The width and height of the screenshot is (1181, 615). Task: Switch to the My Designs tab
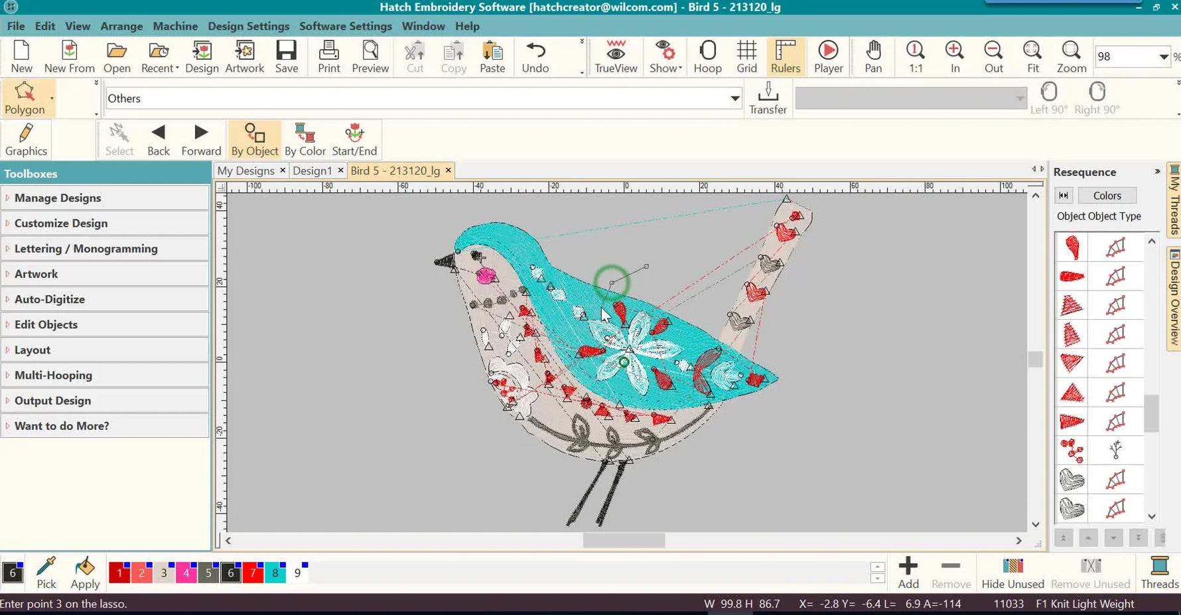[245, 171]
